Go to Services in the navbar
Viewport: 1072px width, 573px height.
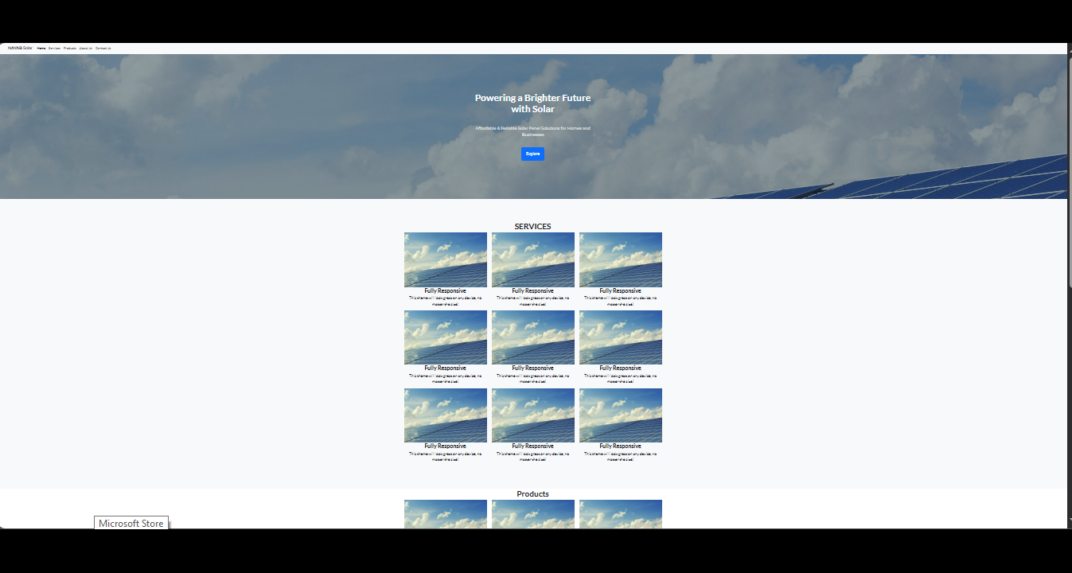[x=54, y=49]
